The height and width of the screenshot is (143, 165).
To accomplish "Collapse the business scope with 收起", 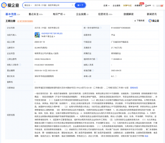I will (146, 136).
